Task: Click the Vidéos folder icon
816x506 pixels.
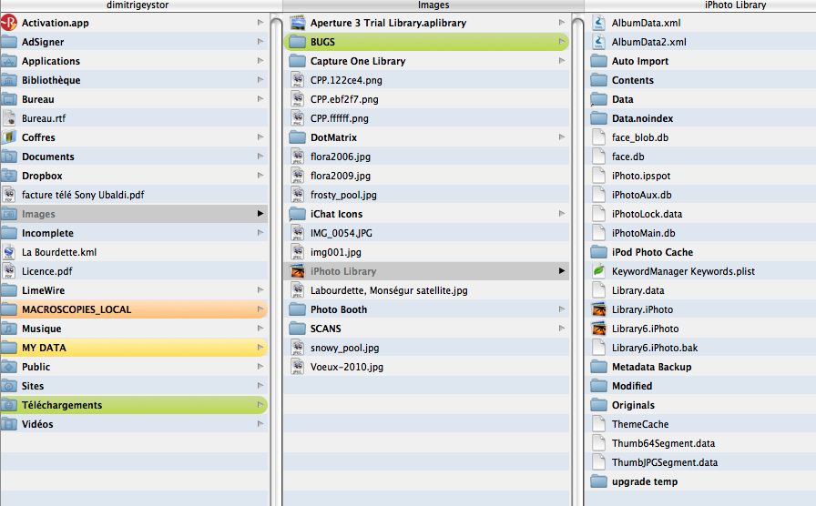Action: click(x=9, y=424)
